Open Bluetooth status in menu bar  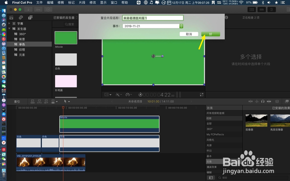tap(263, 2)
